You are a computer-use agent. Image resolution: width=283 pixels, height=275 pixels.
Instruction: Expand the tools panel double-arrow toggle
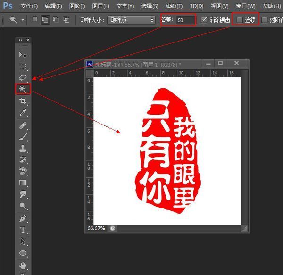tap(20, 40)
